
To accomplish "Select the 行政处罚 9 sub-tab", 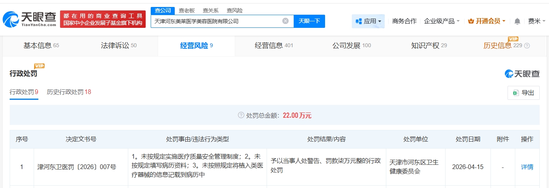I will pyautogui.click(x=24, y=92).
